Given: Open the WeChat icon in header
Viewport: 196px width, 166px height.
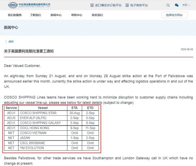Looking at the screenshot, I should 176,5.
